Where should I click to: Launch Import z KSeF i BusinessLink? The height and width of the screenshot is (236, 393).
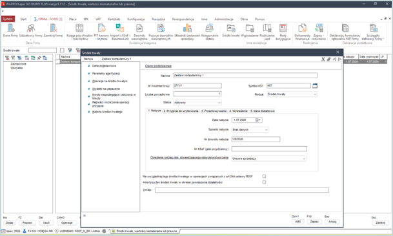coord(120,32)
